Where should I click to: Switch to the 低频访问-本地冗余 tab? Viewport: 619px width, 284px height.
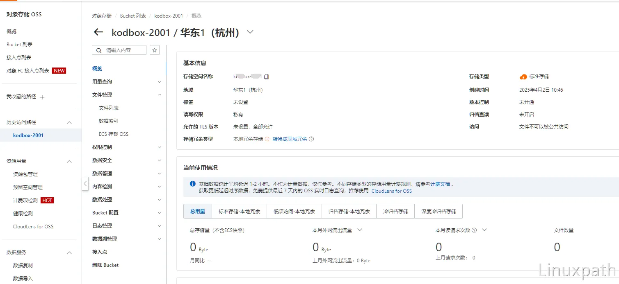[x=294, y=212]
